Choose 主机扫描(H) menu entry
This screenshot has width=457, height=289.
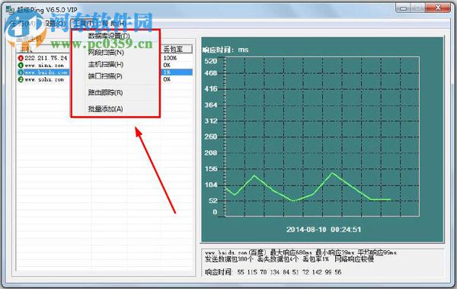[x=106, y=64]
